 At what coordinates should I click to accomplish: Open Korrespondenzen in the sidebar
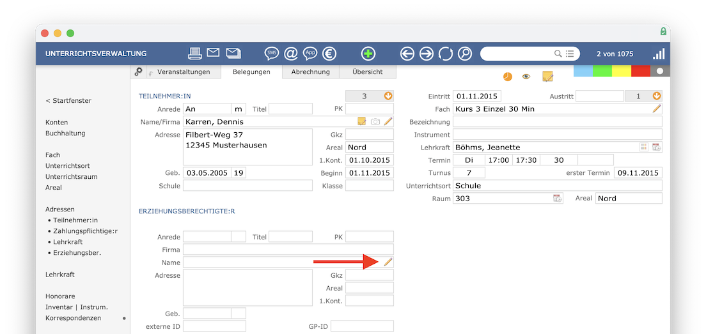coord(74,318)
